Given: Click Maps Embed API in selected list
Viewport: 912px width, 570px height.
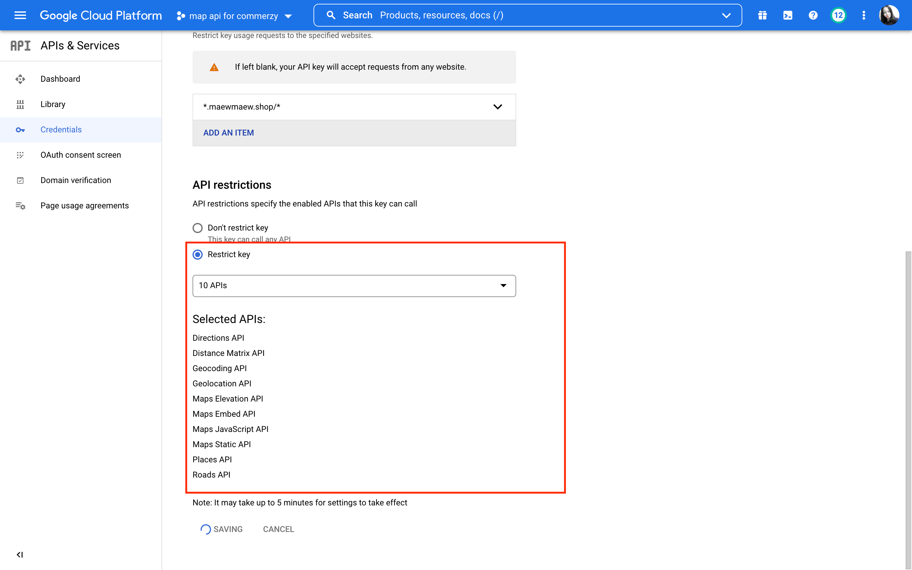Looking at the screenshot, I should (224, 414).
